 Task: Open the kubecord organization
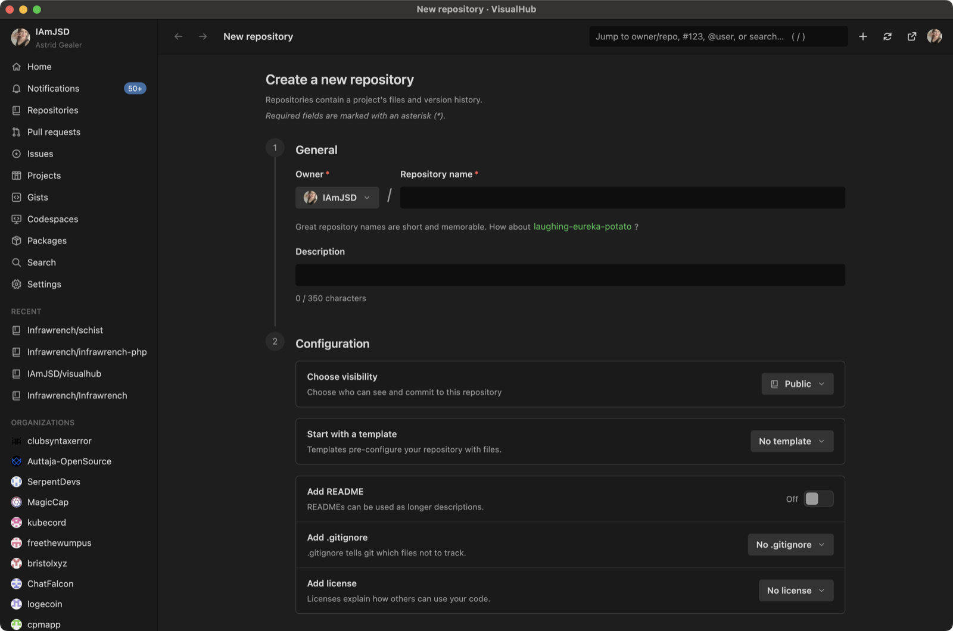tap(79, 523)
